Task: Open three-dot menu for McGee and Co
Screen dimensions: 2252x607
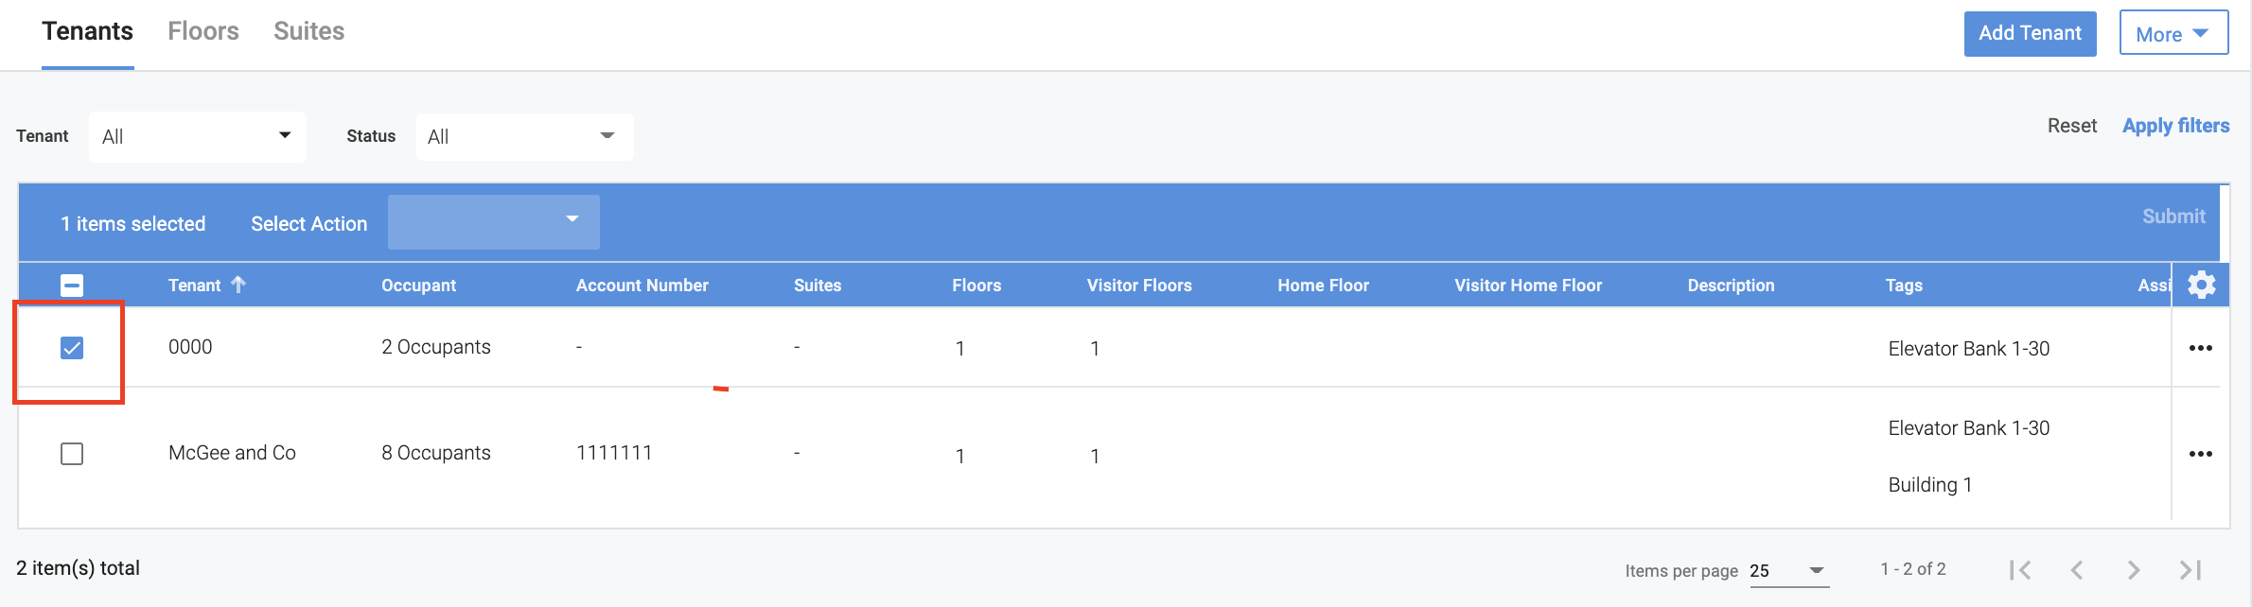Action: (2200, 454)
